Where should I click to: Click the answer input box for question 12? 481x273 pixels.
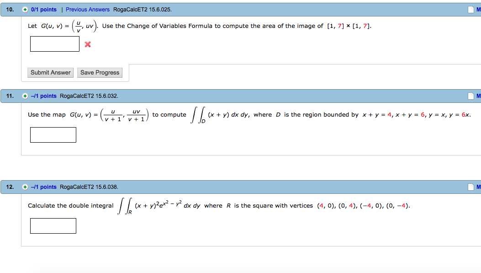(x=53, y=225)
